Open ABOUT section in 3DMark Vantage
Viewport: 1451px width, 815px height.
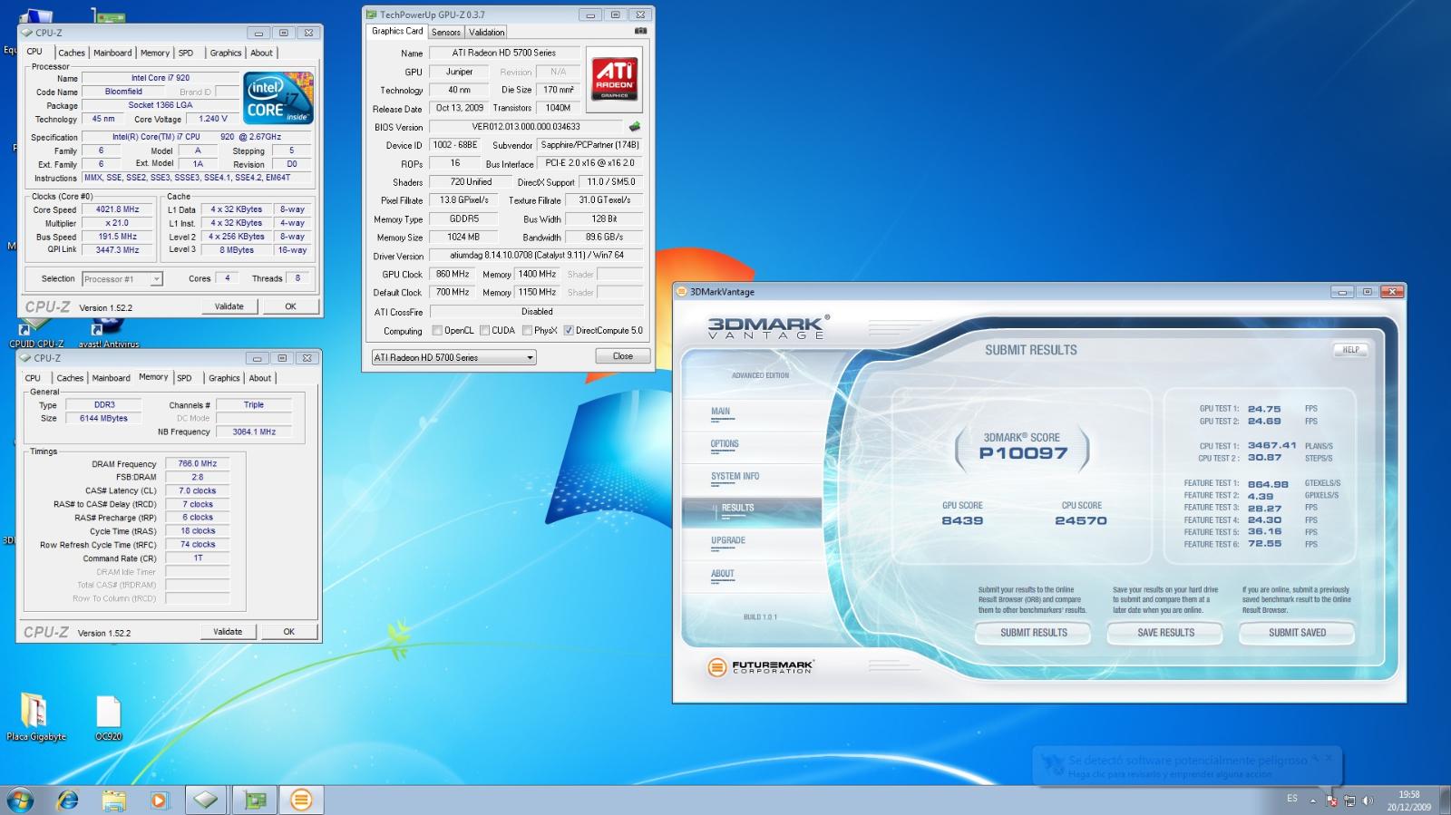tap(723, 574)
